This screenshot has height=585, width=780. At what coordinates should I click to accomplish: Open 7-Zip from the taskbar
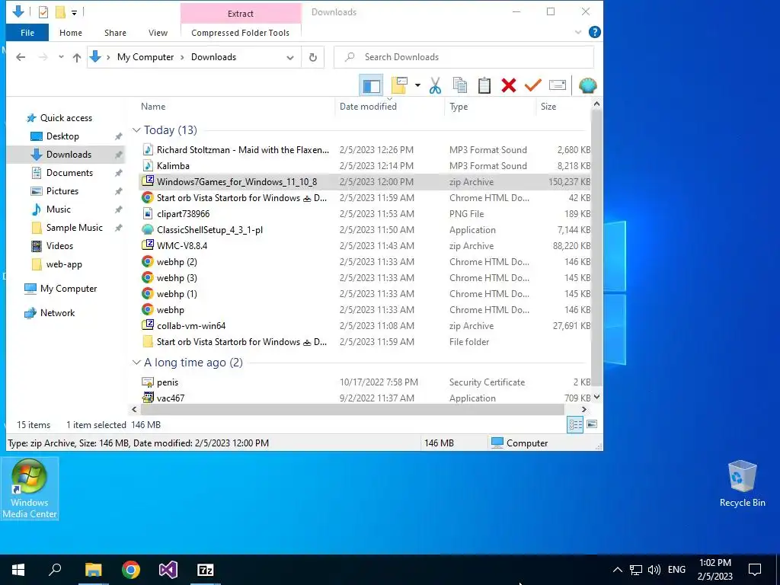[206, 570]
